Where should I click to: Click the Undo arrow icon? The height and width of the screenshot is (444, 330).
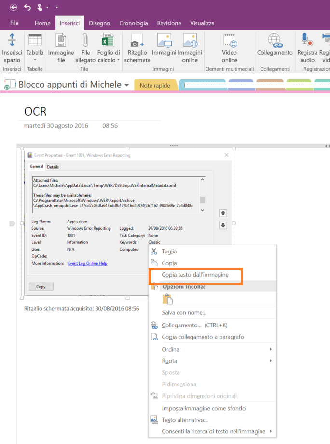click(x=27, y=7)
